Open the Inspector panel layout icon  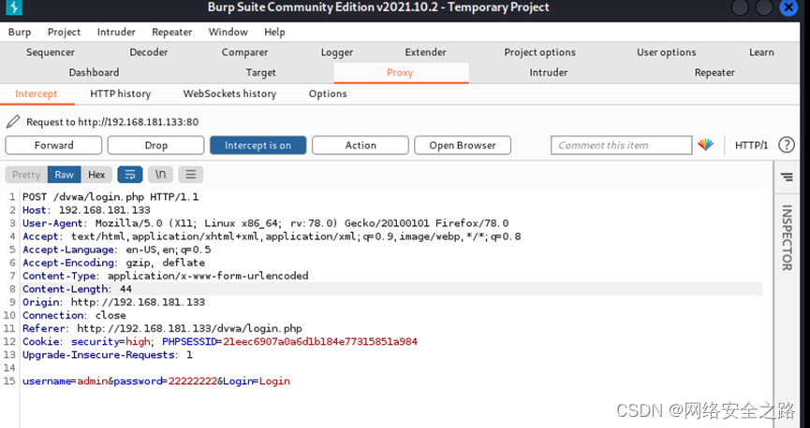coord(787,177)
